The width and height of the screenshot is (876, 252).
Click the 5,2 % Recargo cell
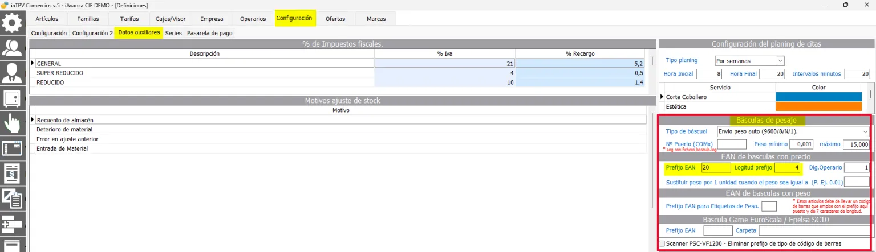tap(581, 64)
